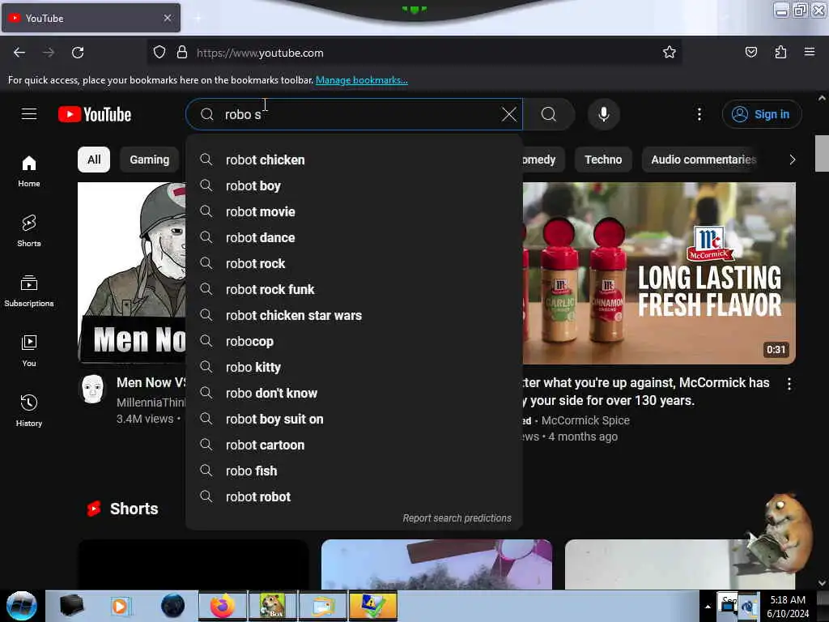Open the YouTube guide hamburger menu
This screenshot has width=829, height=622.
[29, 114]
